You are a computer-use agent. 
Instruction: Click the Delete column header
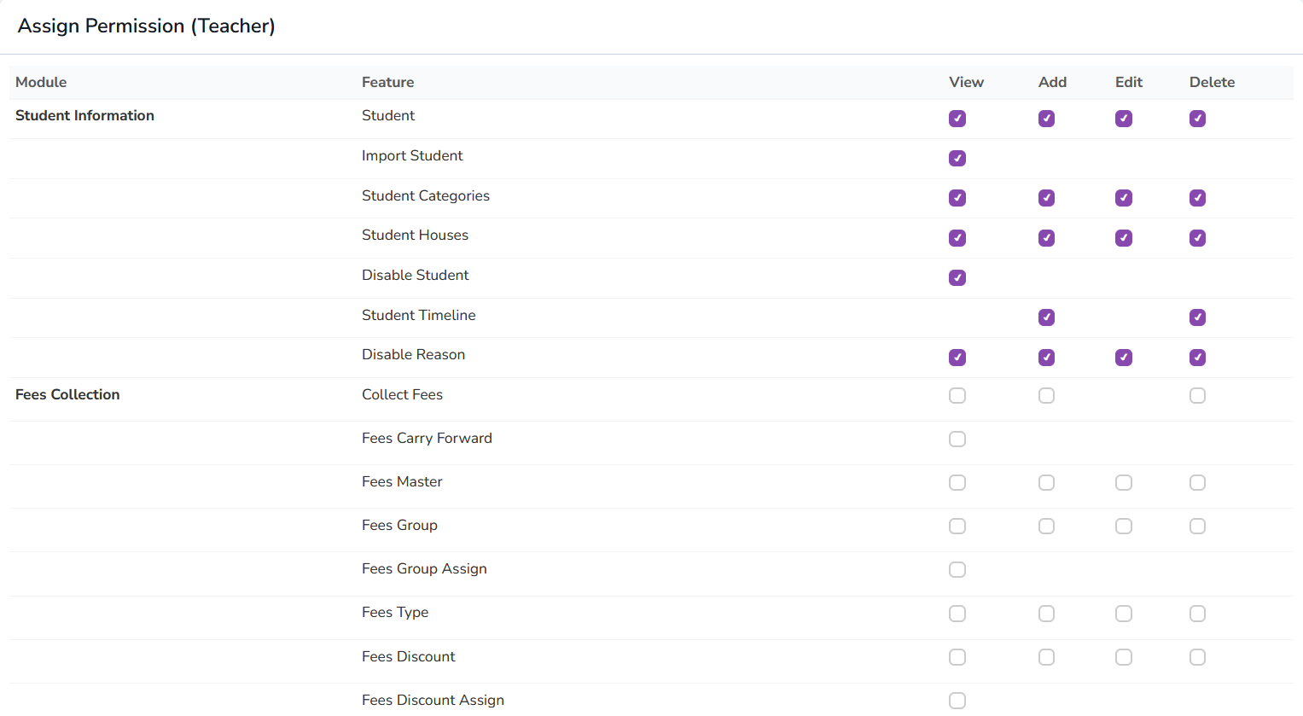(1212, 82)
